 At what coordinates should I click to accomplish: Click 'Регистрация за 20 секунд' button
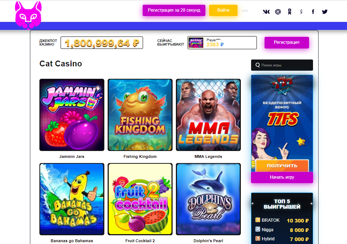point(174,10)
